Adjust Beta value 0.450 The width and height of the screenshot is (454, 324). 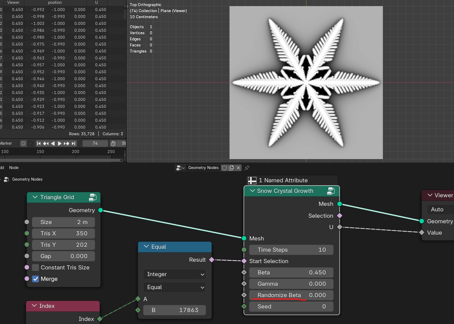pyautogui.click(x=291, y=273)
